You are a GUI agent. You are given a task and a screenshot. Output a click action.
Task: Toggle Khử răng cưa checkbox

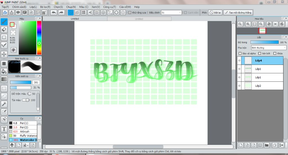(130, 12)
